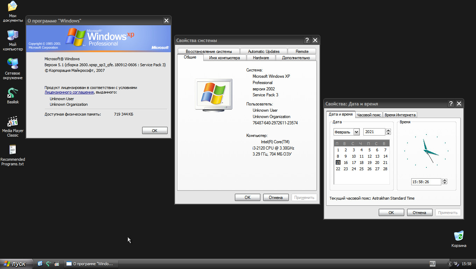476x269 pixels.
Task: Click the tray icon next to the clock
Action: pyautogui.click(x=456, y=264)
